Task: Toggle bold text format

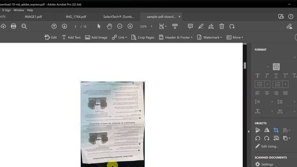Action: pyautogui.click(x=258, y=76)
